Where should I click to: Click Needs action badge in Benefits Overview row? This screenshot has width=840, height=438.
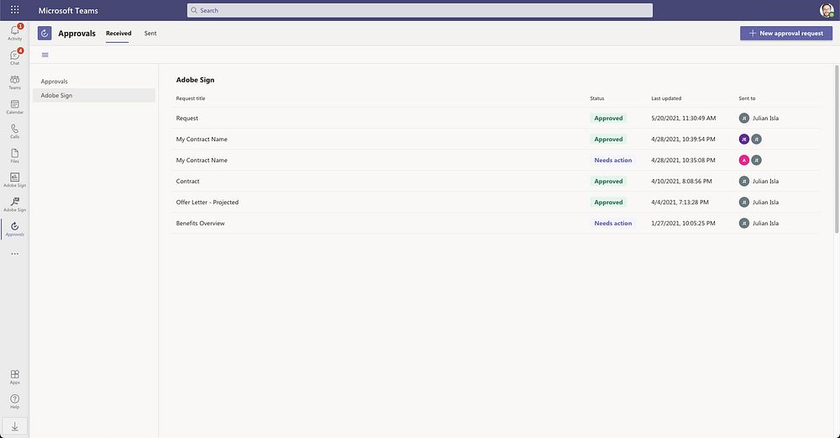[613, 223]
